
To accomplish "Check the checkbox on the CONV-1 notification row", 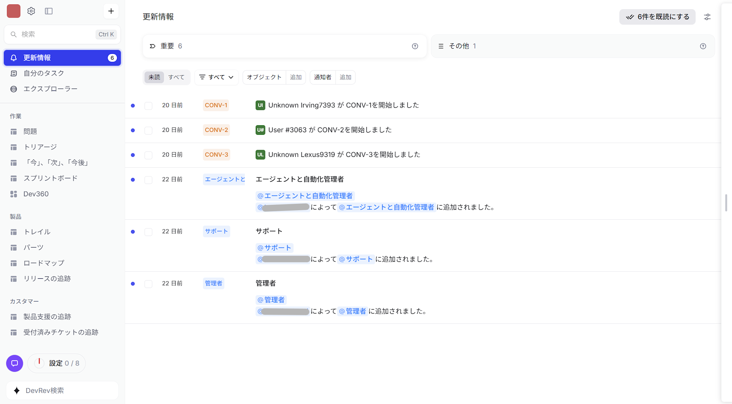I will pos(148,105).
